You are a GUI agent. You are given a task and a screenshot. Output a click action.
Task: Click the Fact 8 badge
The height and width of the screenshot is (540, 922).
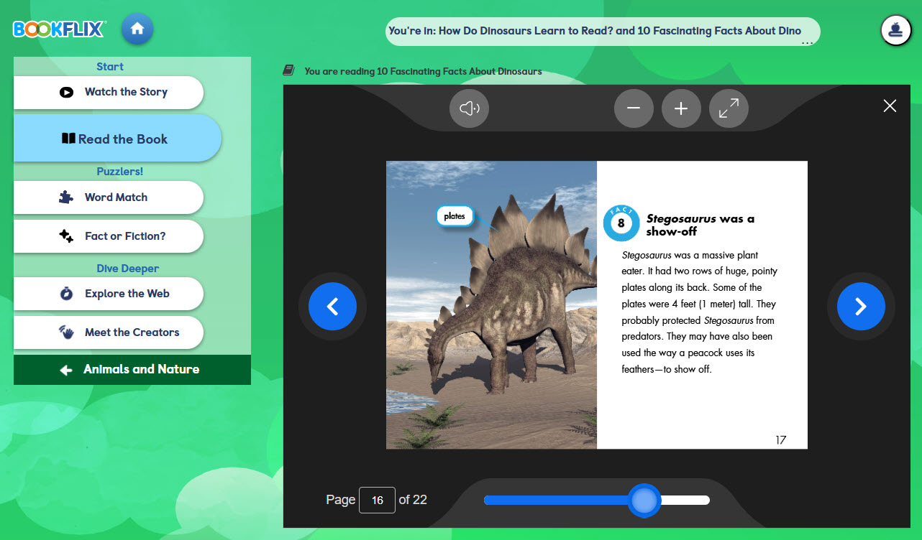(x=621, y=223)
